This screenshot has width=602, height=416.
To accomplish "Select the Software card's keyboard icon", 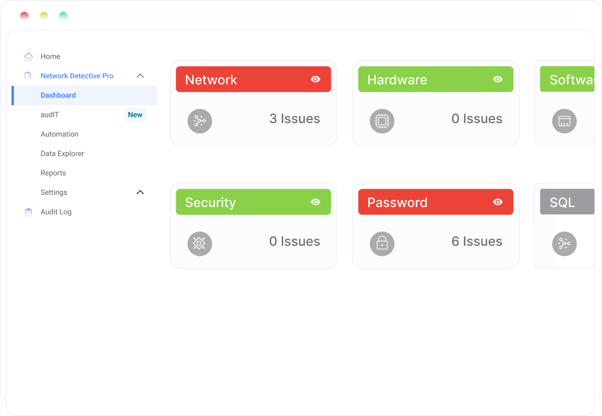I will pyautogui.click(x=564, y=121).
